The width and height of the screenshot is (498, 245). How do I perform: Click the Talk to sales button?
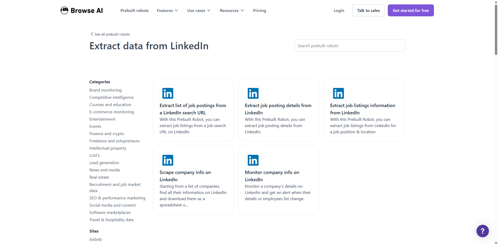pyautogui.click(x=368, y=10)
